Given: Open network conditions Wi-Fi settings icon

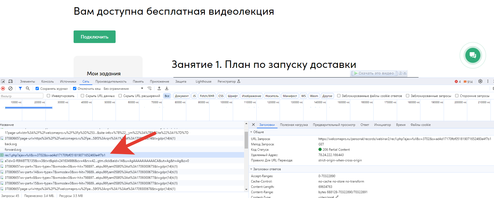Looking at the screenshot, I should click(150, 88).
